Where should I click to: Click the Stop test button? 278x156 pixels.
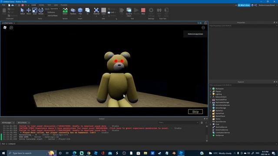pos(143,11)
